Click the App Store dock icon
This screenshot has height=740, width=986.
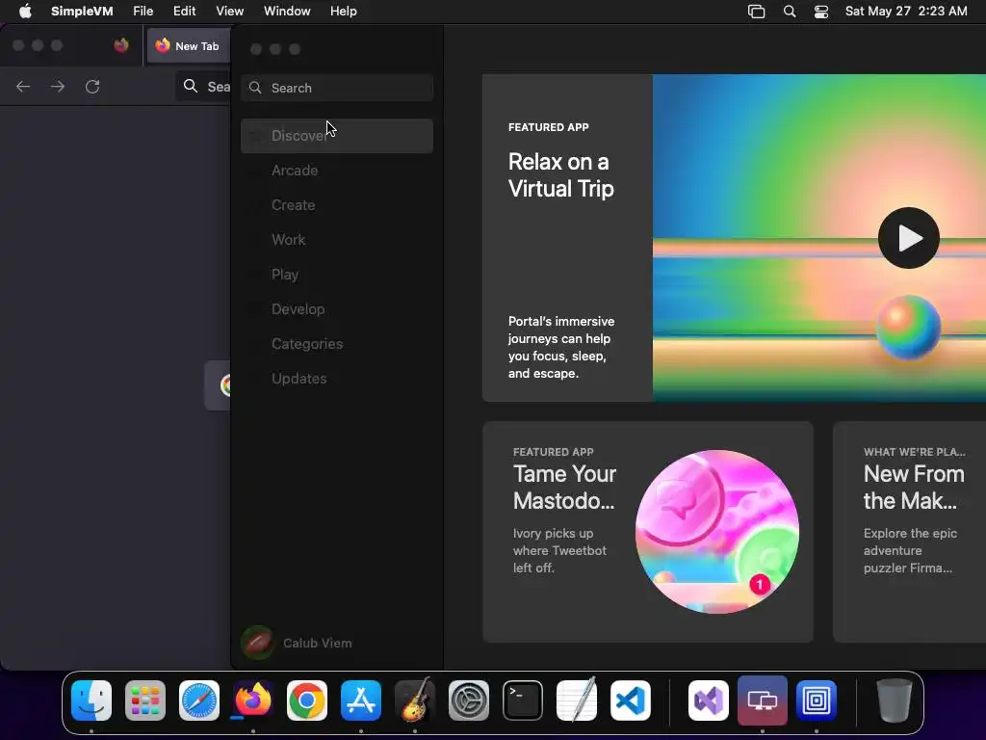361,700
